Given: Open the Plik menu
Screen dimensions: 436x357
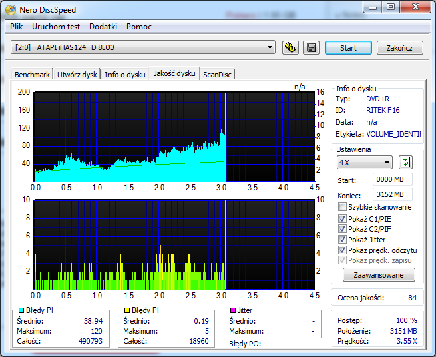Looking at the screenshot, I should [x=17, y=27].
